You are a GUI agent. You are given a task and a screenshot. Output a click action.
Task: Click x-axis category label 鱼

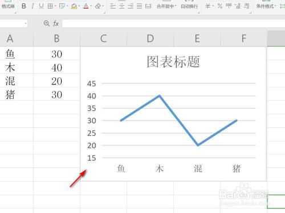pyautogui.click(x=121, y=168)
